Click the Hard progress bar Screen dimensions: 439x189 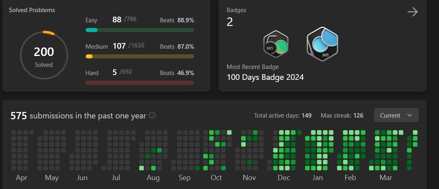[140, 83]
